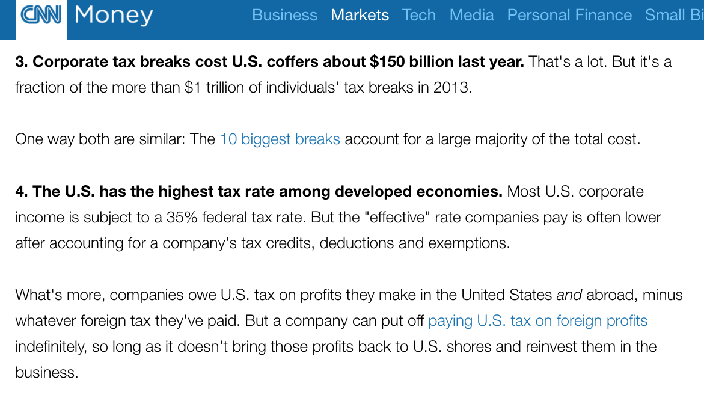This screenshot has width=704, height=395.
Task: Click the bold heading about highest tax rate
Action: (259, 192)
